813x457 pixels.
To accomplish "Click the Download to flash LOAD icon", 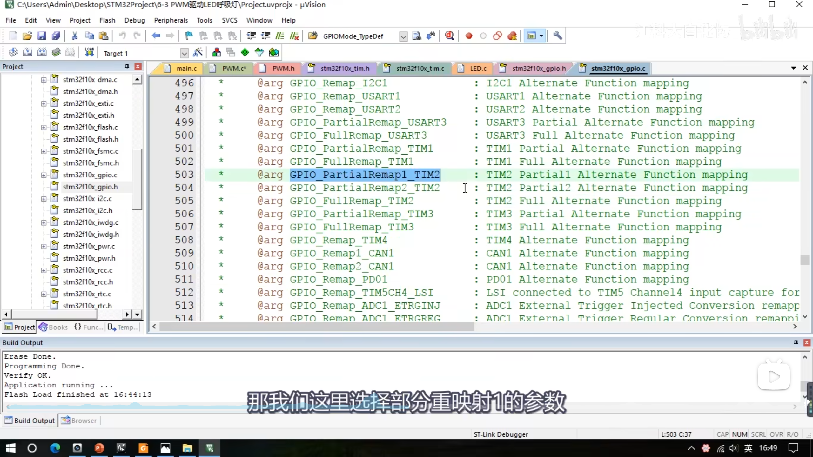I will click(89, 53).
